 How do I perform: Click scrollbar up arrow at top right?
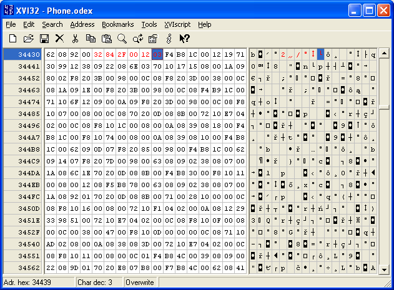(x=384, y=54)
